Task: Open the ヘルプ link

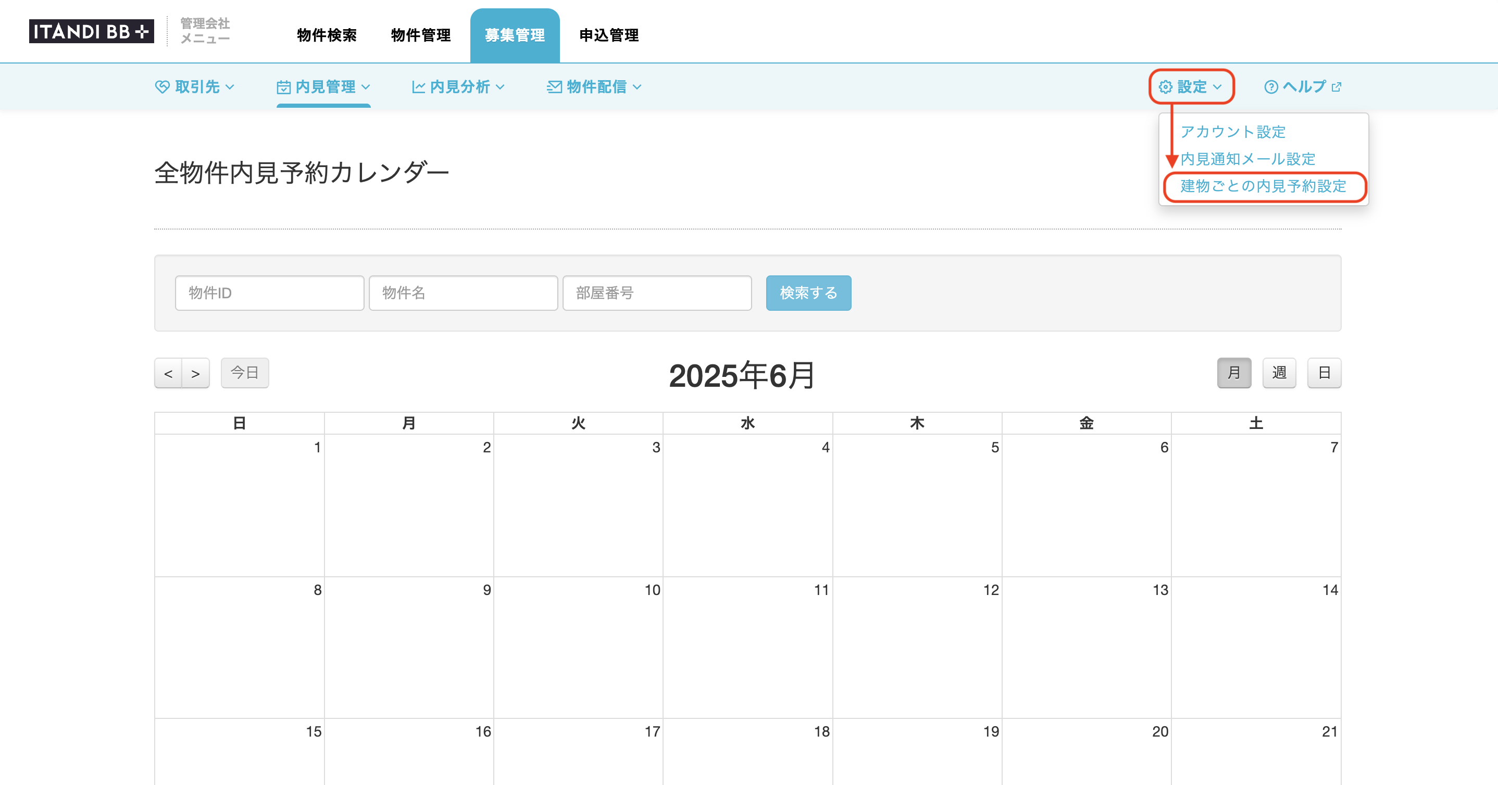Action: 1303,87
